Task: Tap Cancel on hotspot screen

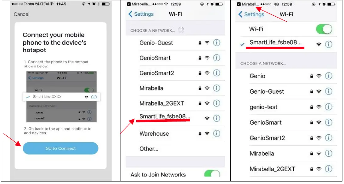Action: click(x=21, y=14)
